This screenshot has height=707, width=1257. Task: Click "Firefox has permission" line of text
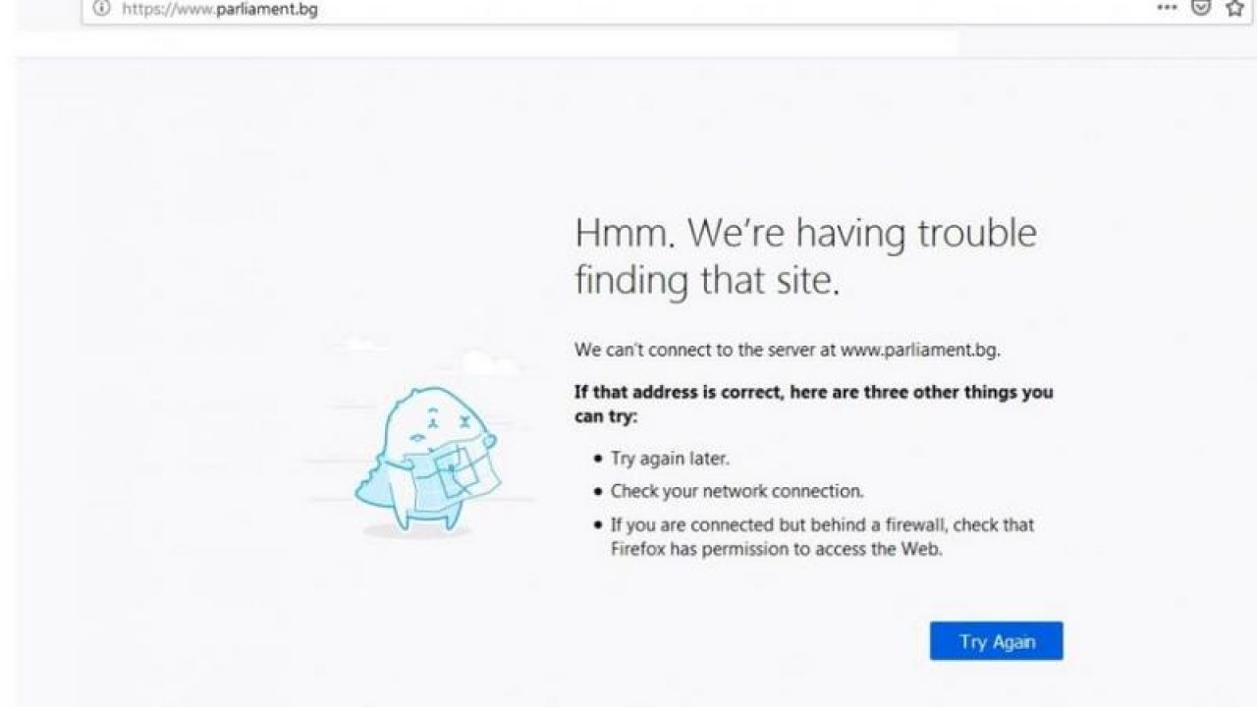click(776, 549)
